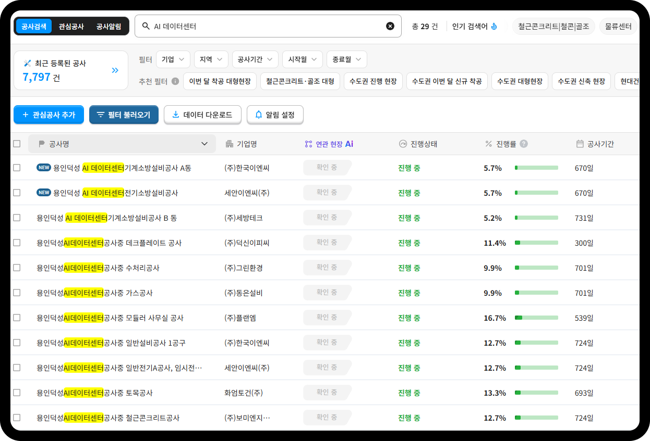Click 확인 중 tag in 수처리공사 row
The image size is (650, 441).
327,267
